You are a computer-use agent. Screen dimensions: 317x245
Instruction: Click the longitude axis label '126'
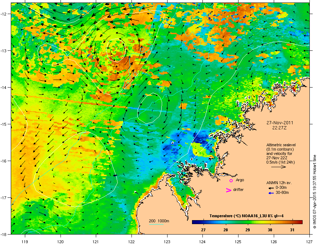click(274, 241)
